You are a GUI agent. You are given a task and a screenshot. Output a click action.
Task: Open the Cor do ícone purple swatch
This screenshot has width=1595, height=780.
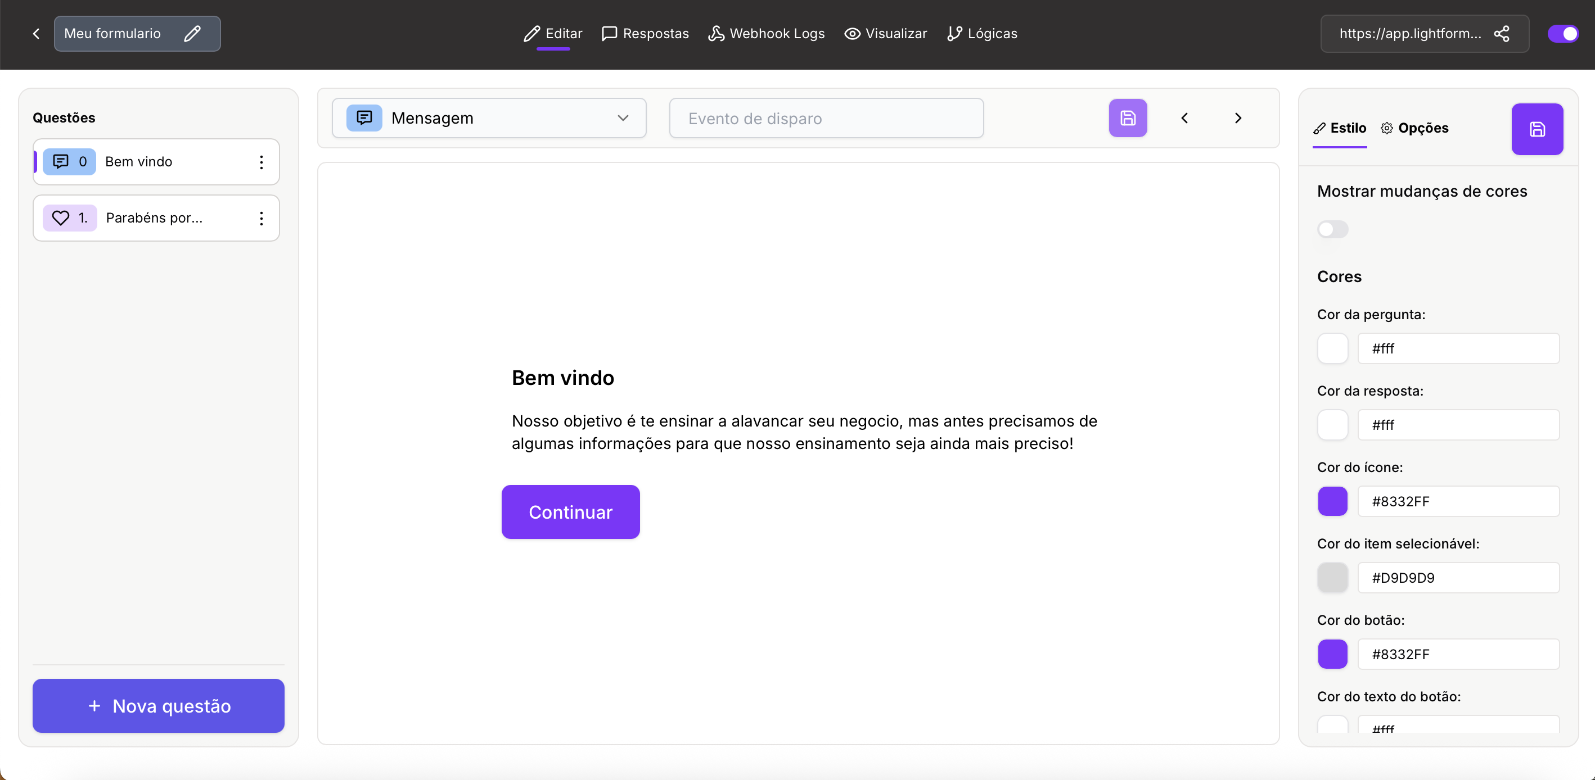(x=1332, y=501)
